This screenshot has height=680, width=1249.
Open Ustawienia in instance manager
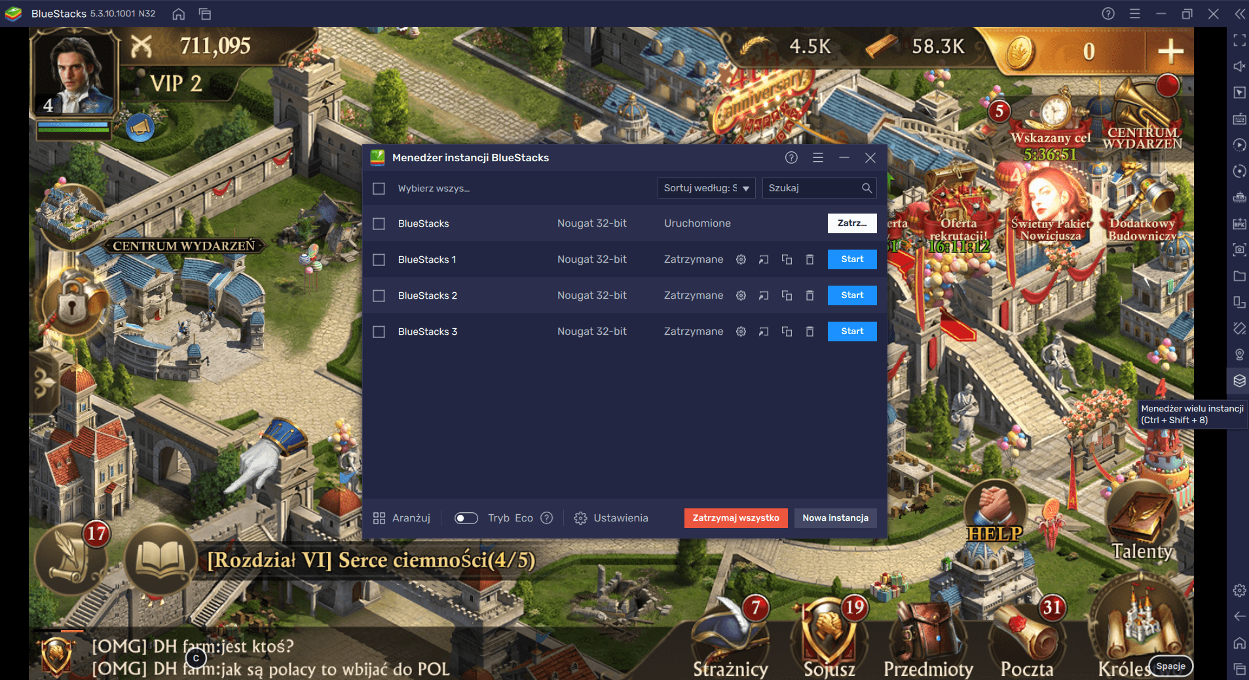(x=611, y=518)
